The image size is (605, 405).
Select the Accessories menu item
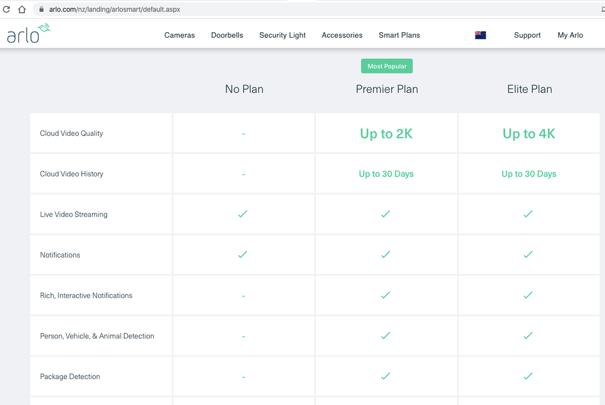click(x=342, y=35)
